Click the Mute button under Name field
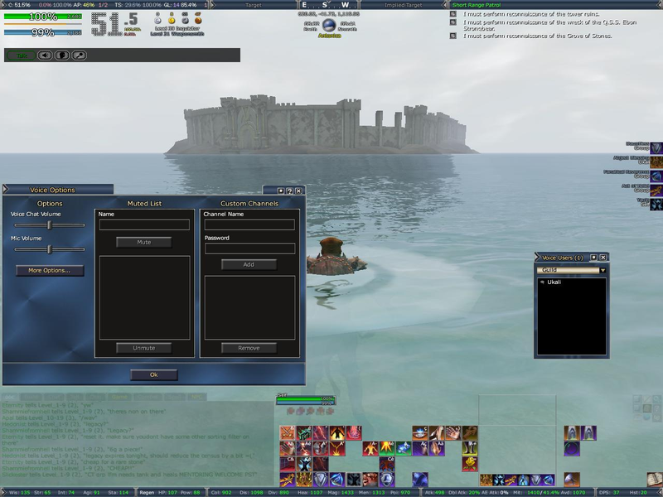 (144, 243)
